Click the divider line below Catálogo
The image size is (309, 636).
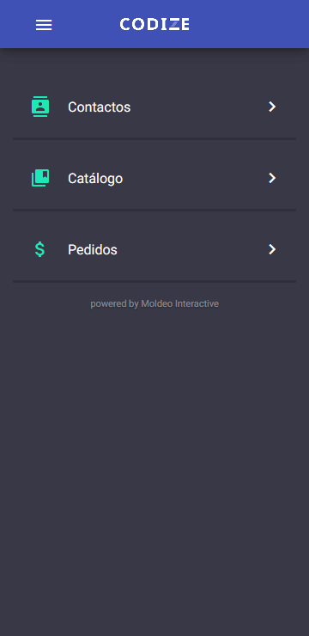coord(154,210)
